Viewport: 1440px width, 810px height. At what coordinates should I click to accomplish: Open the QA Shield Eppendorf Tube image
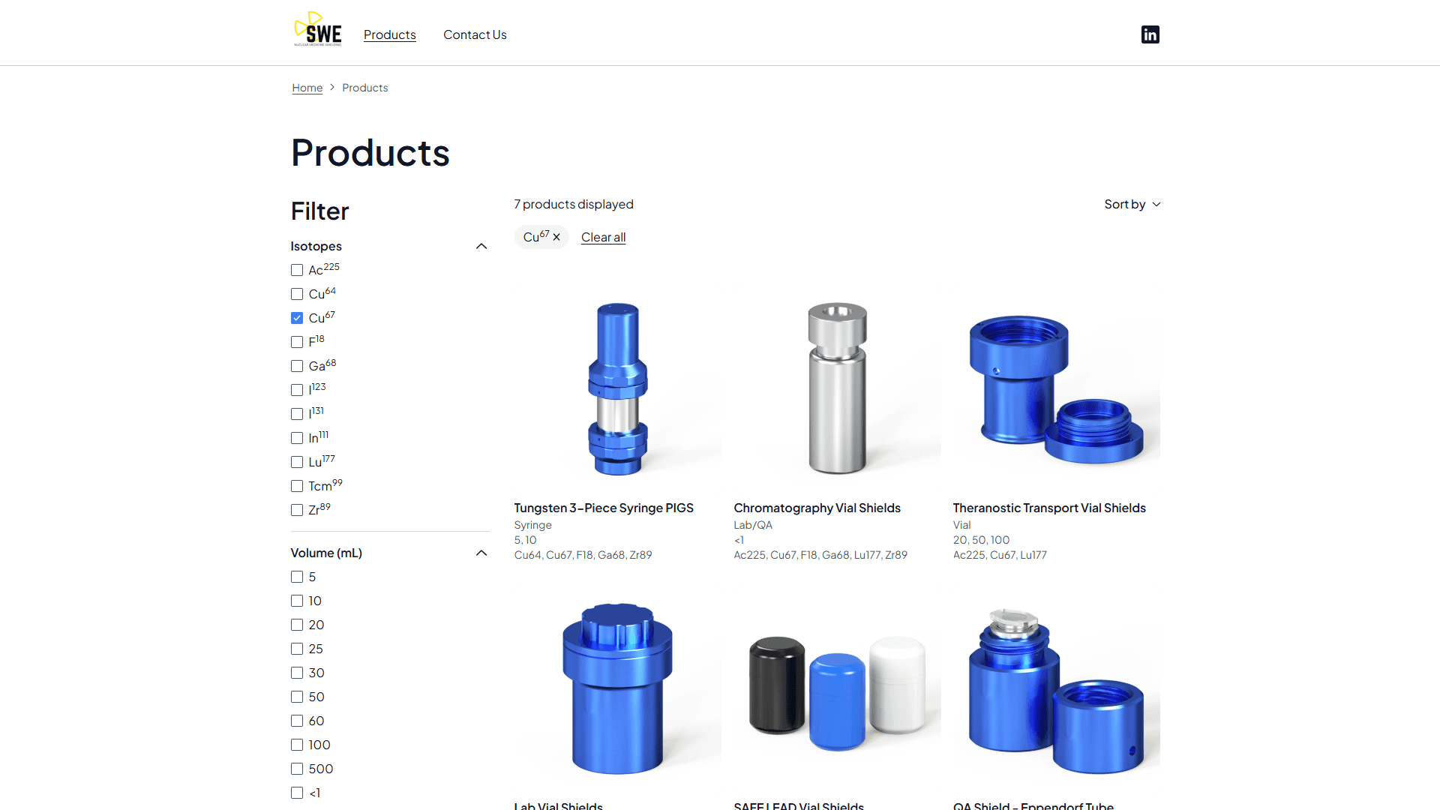(x=1056, y=690)
